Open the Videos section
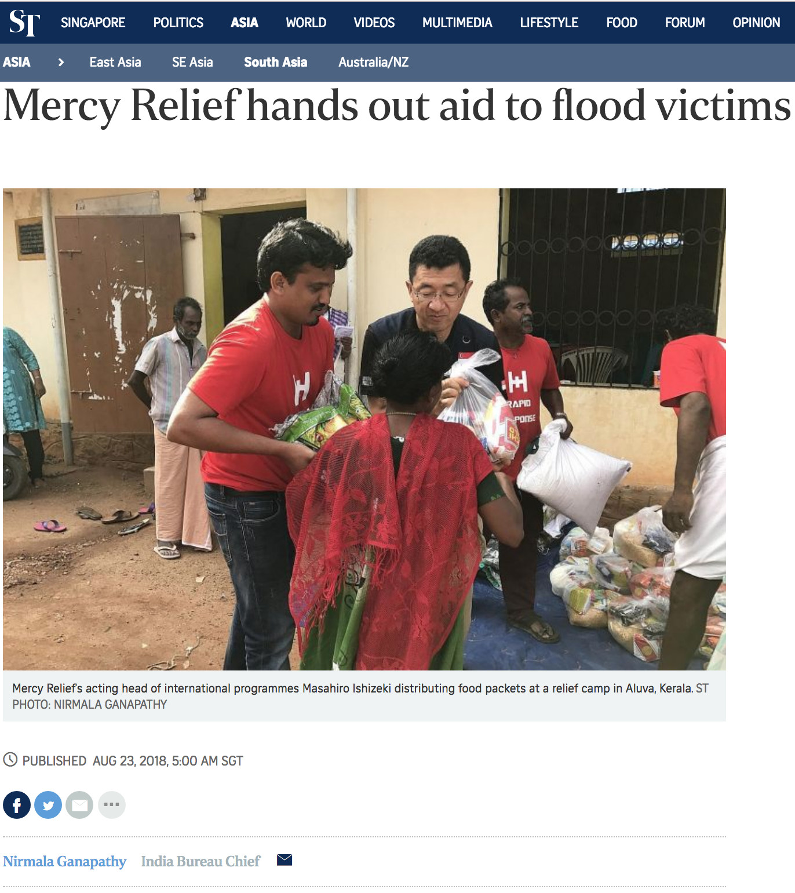The width and height of the screenshot is (795, 893). tap(374, 23)
